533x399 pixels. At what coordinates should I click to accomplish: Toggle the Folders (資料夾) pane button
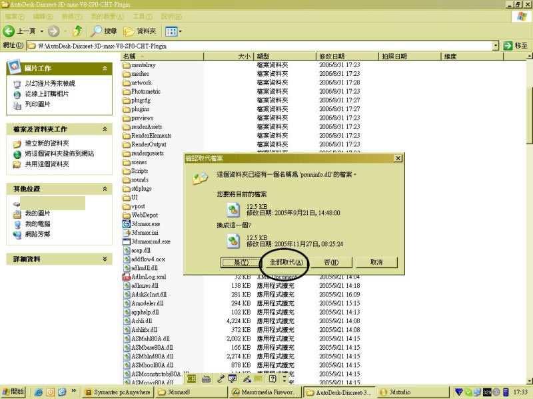coord(140,31)
